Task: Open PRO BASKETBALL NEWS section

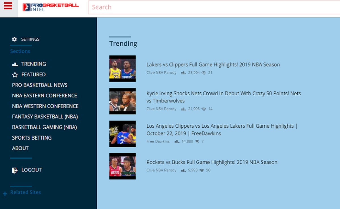Action: 40,85
